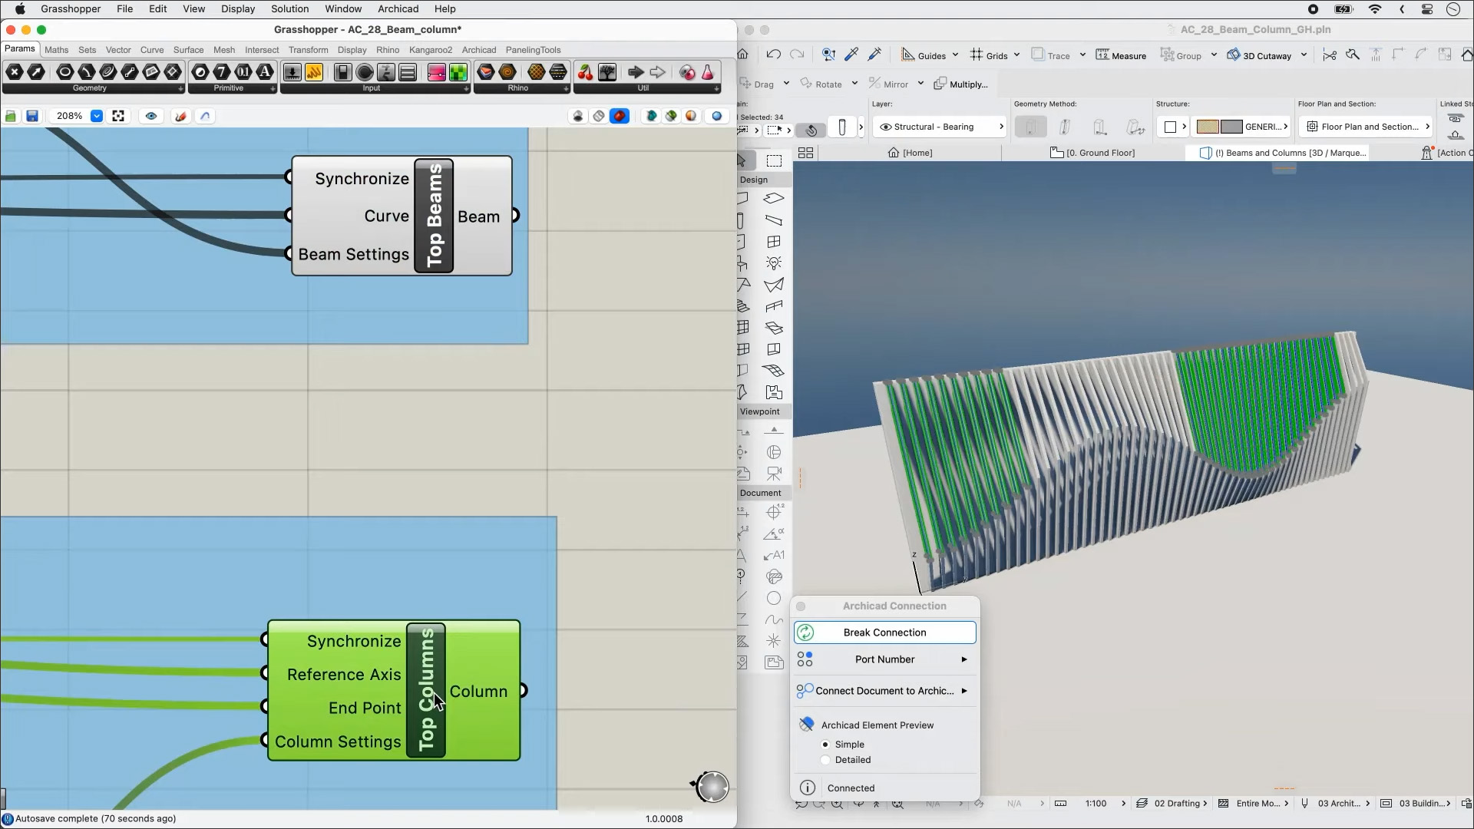Screen dimensions: 1474x829
Task: Open the Apple menu
Action: tap(20, 9)
